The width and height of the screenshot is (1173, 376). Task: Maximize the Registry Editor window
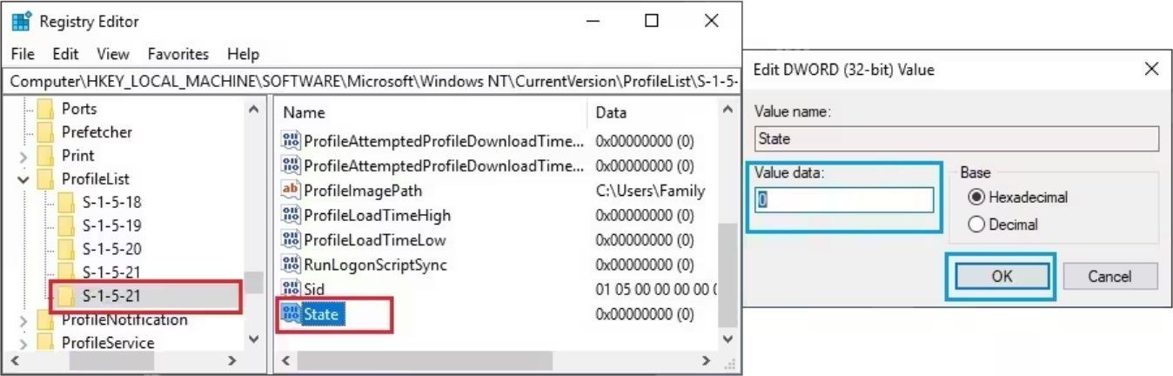(x=651, y=21)
